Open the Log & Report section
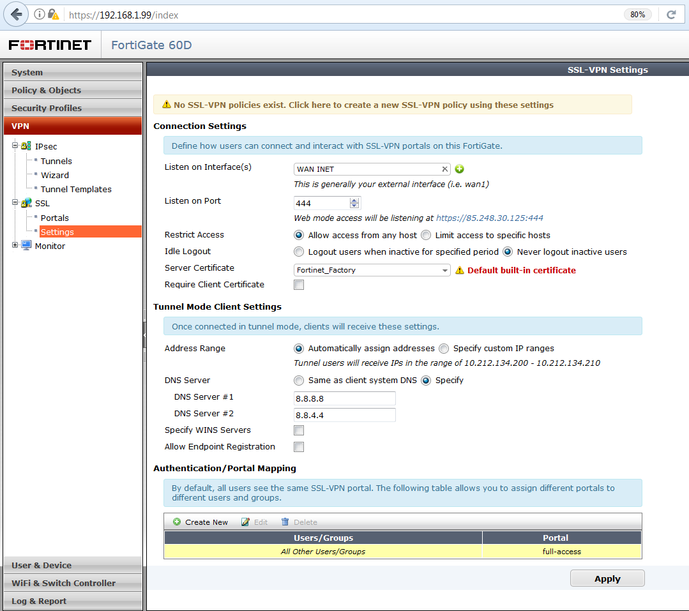The height and width of the screenshot is (611, 689). (73, 601)
